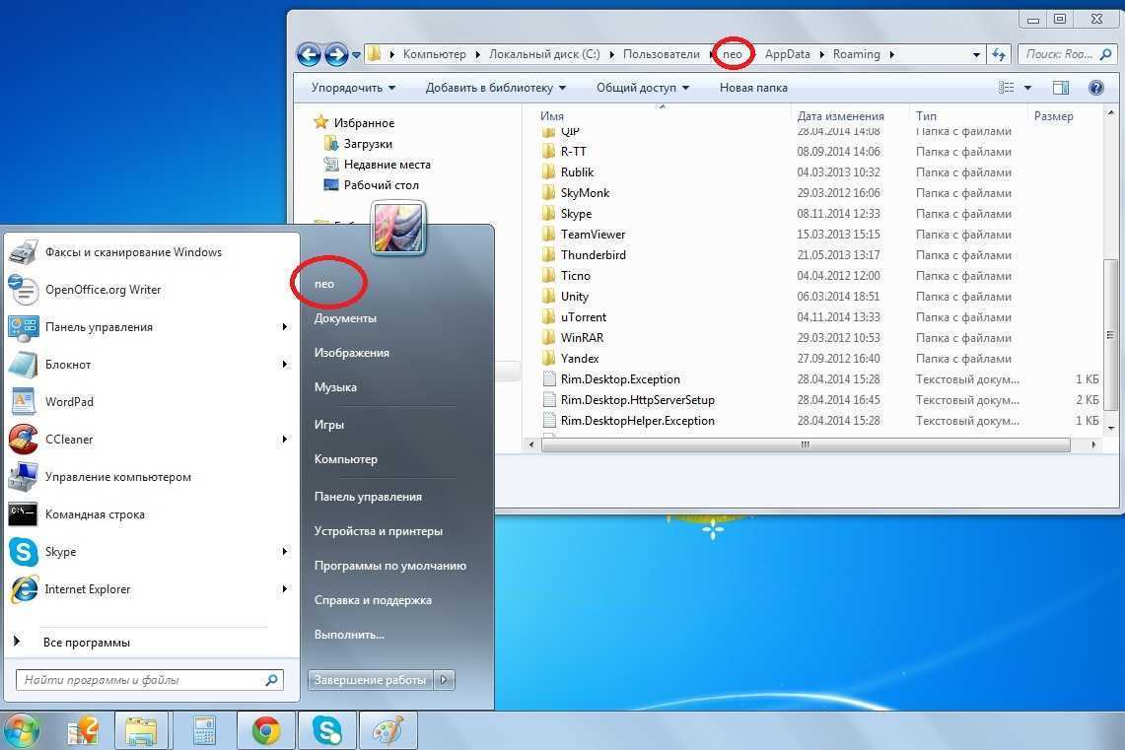The image size is (1125, 750).
Task: Open Рабочий стол in Favorites pane
Action: pyautogui.click(x=381, y=185)
